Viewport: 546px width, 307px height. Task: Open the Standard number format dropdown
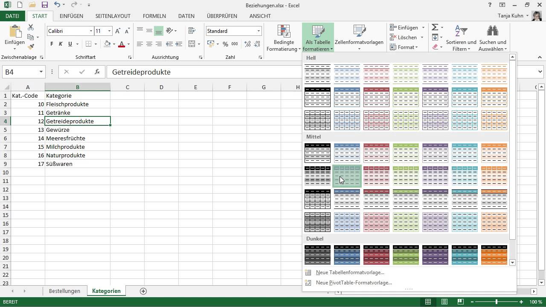click(258, 31)
